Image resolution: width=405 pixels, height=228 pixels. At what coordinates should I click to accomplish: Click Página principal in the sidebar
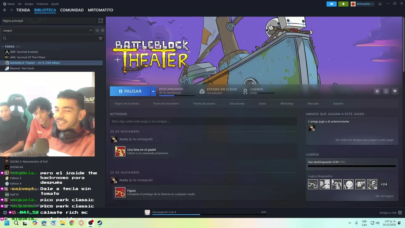point(48,21)
